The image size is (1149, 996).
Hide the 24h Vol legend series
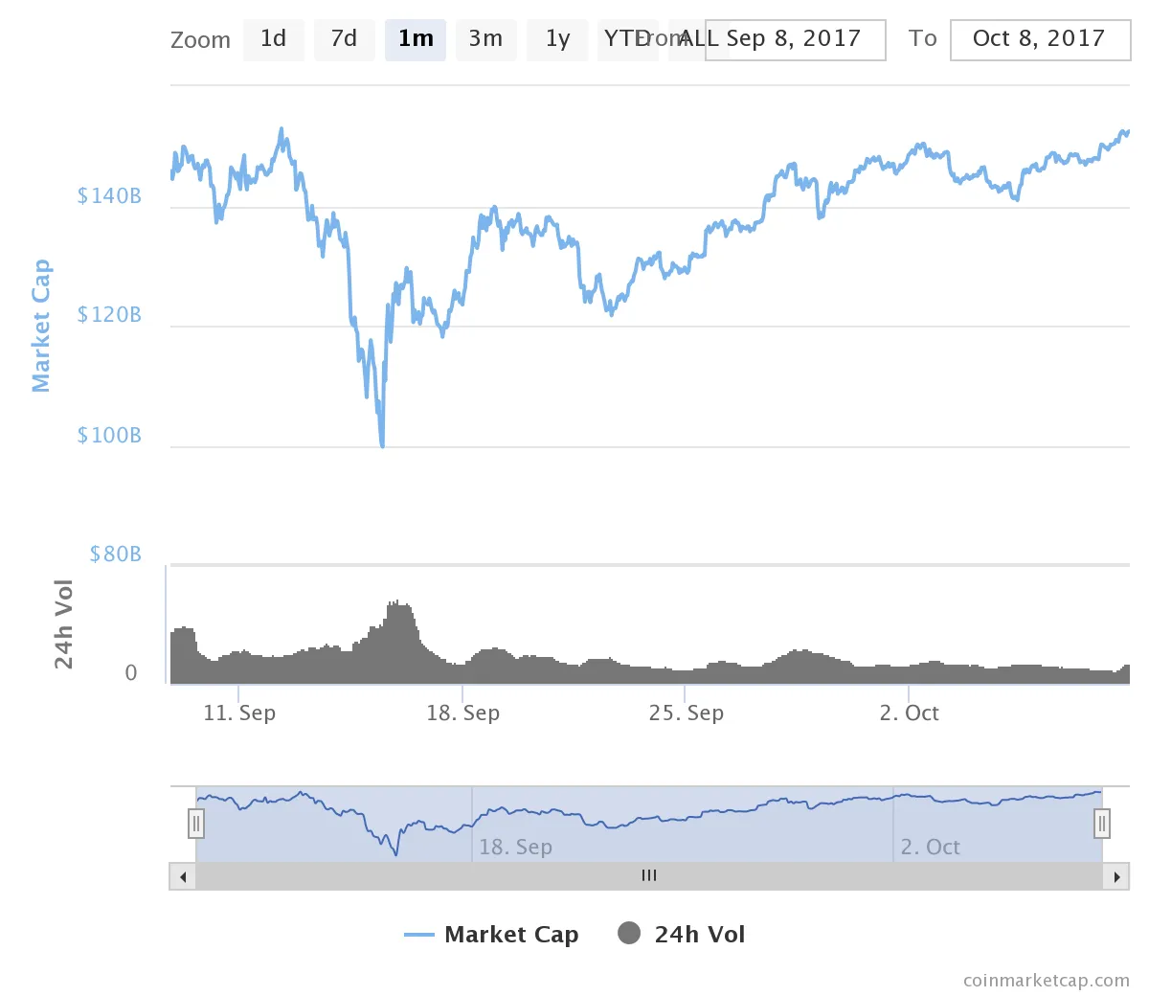pos(682,935)
